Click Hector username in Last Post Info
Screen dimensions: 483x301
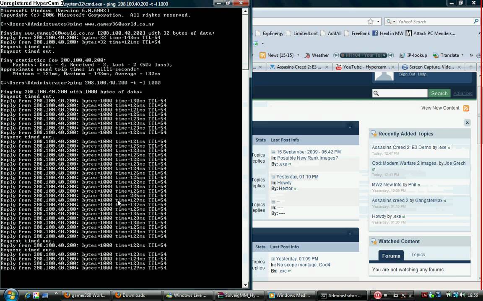[x=286, y=189]
